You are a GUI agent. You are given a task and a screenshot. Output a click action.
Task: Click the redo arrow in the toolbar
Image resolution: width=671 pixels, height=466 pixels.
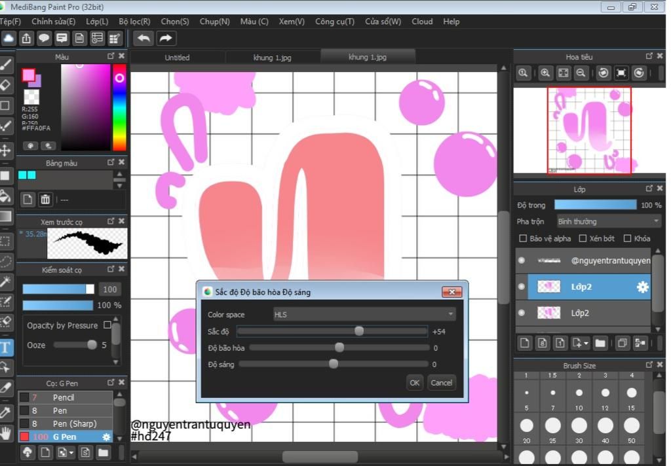(x=166, y=39)
